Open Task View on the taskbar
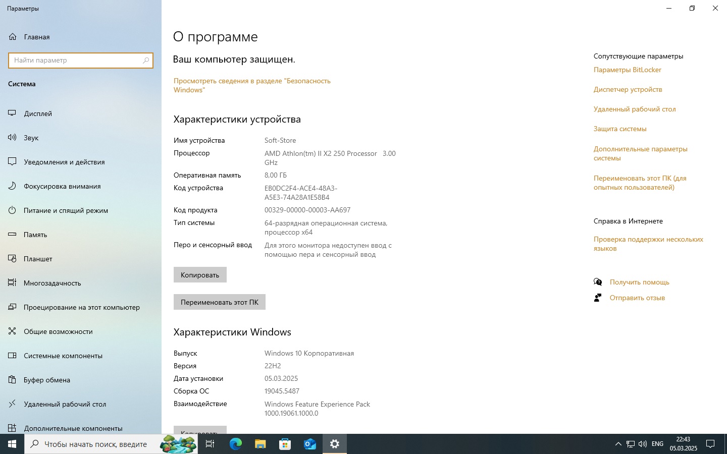Image resolution: width=727 pixels, height=454 pixels. pos(210,444)
